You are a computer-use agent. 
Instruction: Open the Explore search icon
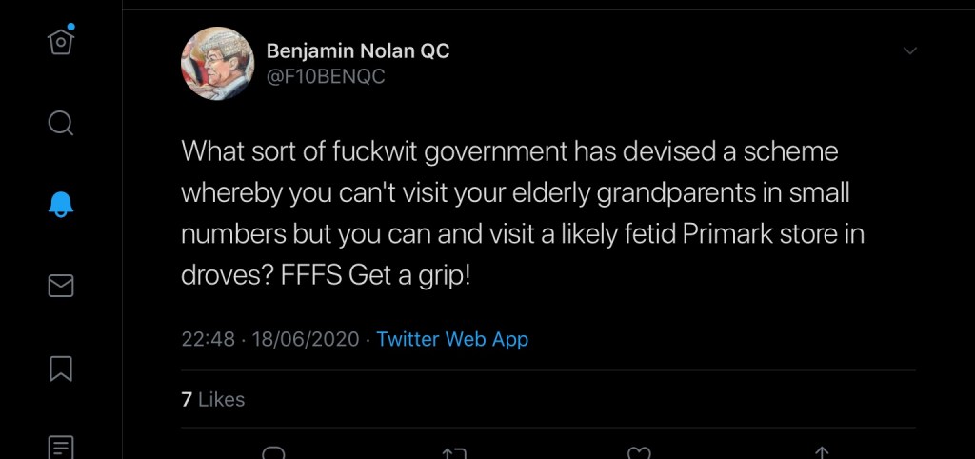[60, 124]
